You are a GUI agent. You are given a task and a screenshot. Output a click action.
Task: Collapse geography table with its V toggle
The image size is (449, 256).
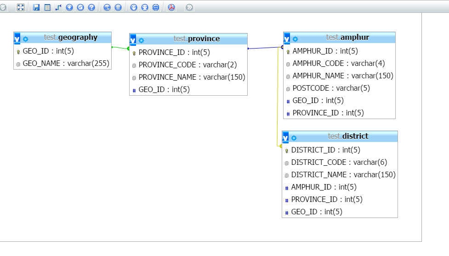coord(17,38)
